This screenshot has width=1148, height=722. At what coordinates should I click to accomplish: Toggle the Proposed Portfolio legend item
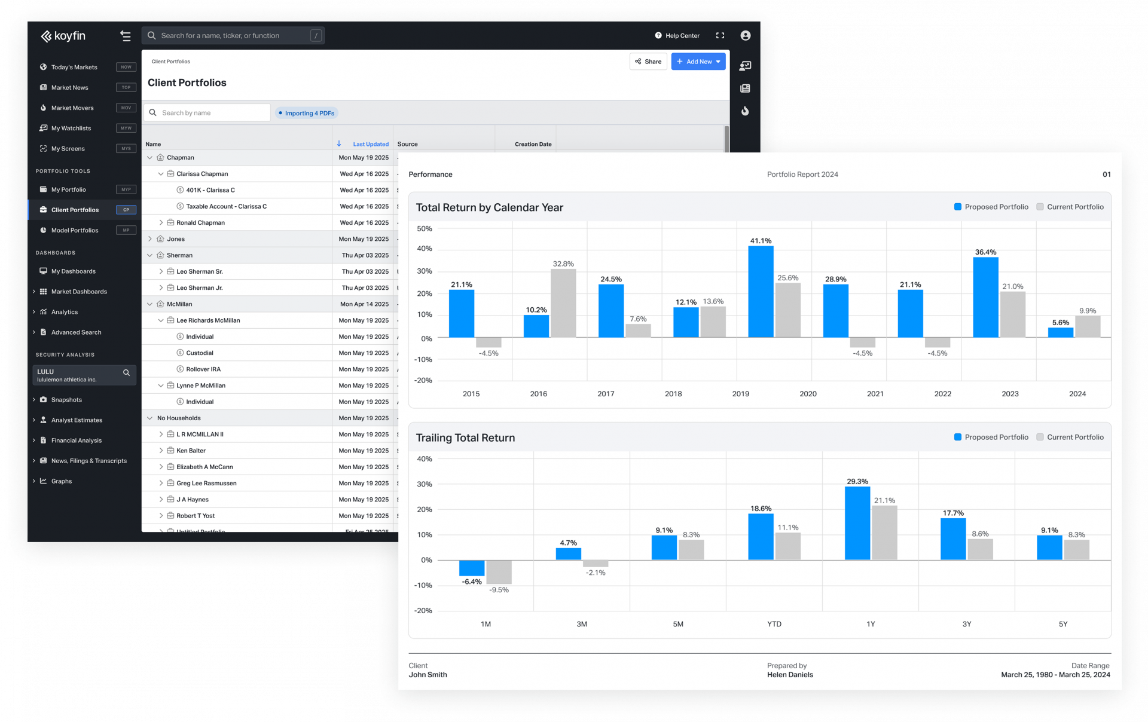[991, 207]
